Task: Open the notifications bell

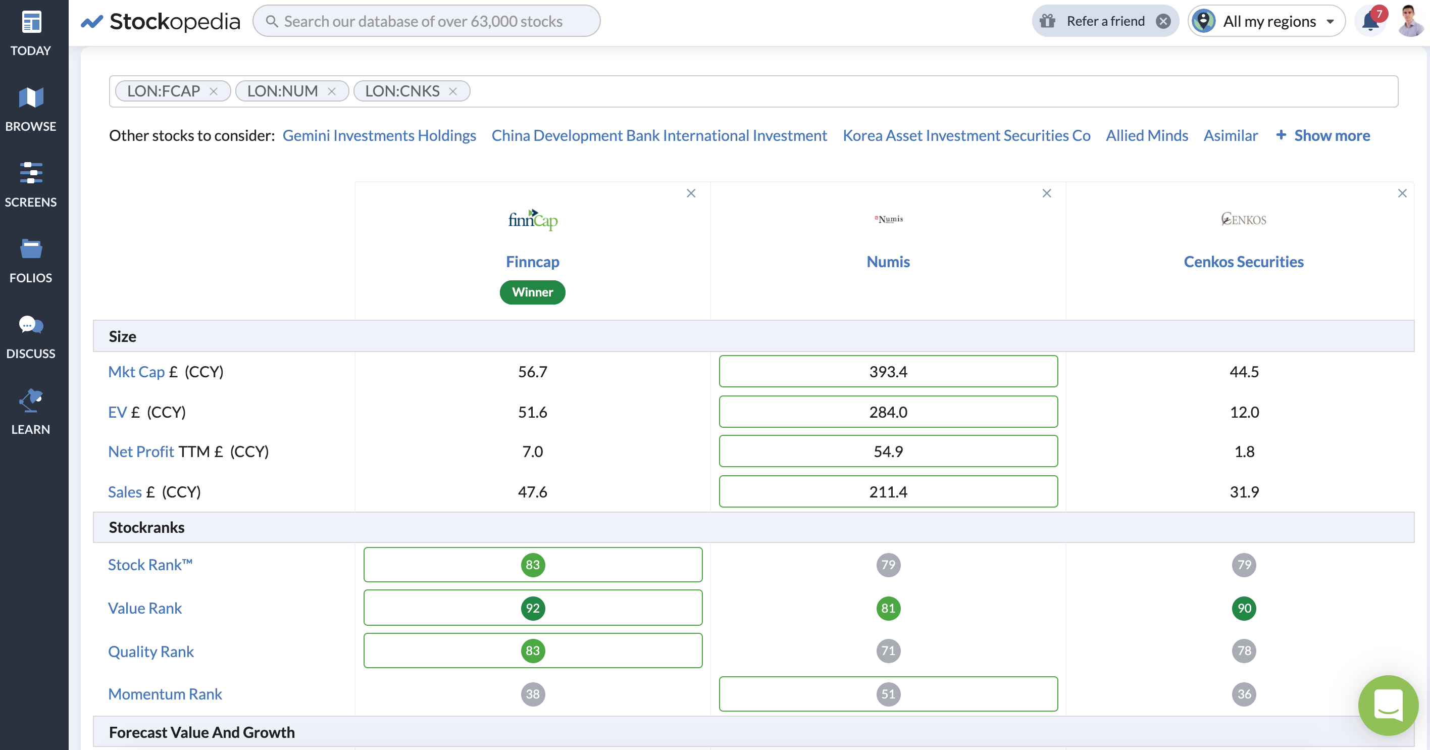Action: [x=1370, y=22]
